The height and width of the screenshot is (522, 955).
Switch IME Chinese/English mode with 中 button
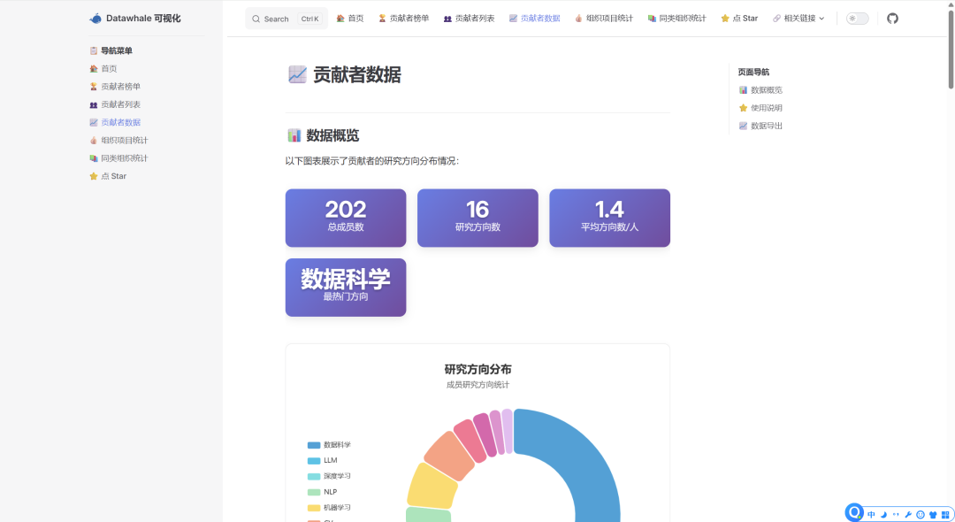pos(871,515)
